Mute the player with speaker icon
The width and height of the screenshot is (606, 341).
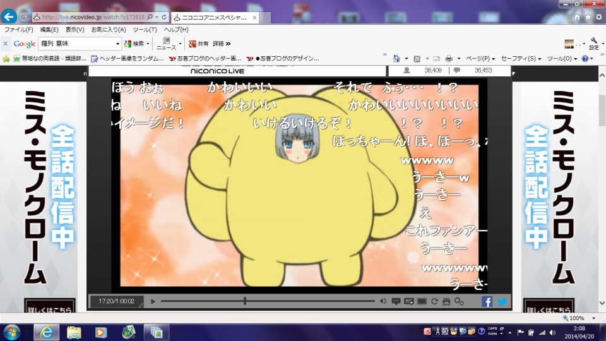coord(383,301)
